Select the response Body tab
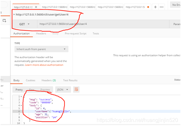Screen dimensions: 181x126 point(17,80)
